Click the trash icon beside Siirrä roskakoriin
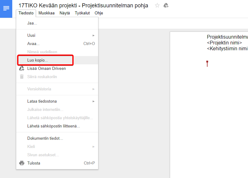Viewport: 248px width, 178px height. [x=22, y=77]
